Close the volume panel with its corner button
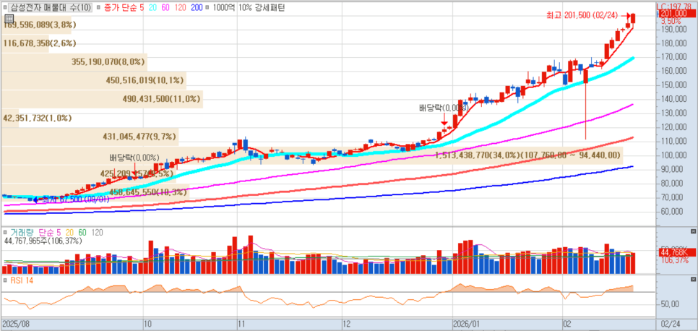The image size is (698, 331). tap(693, 232)
